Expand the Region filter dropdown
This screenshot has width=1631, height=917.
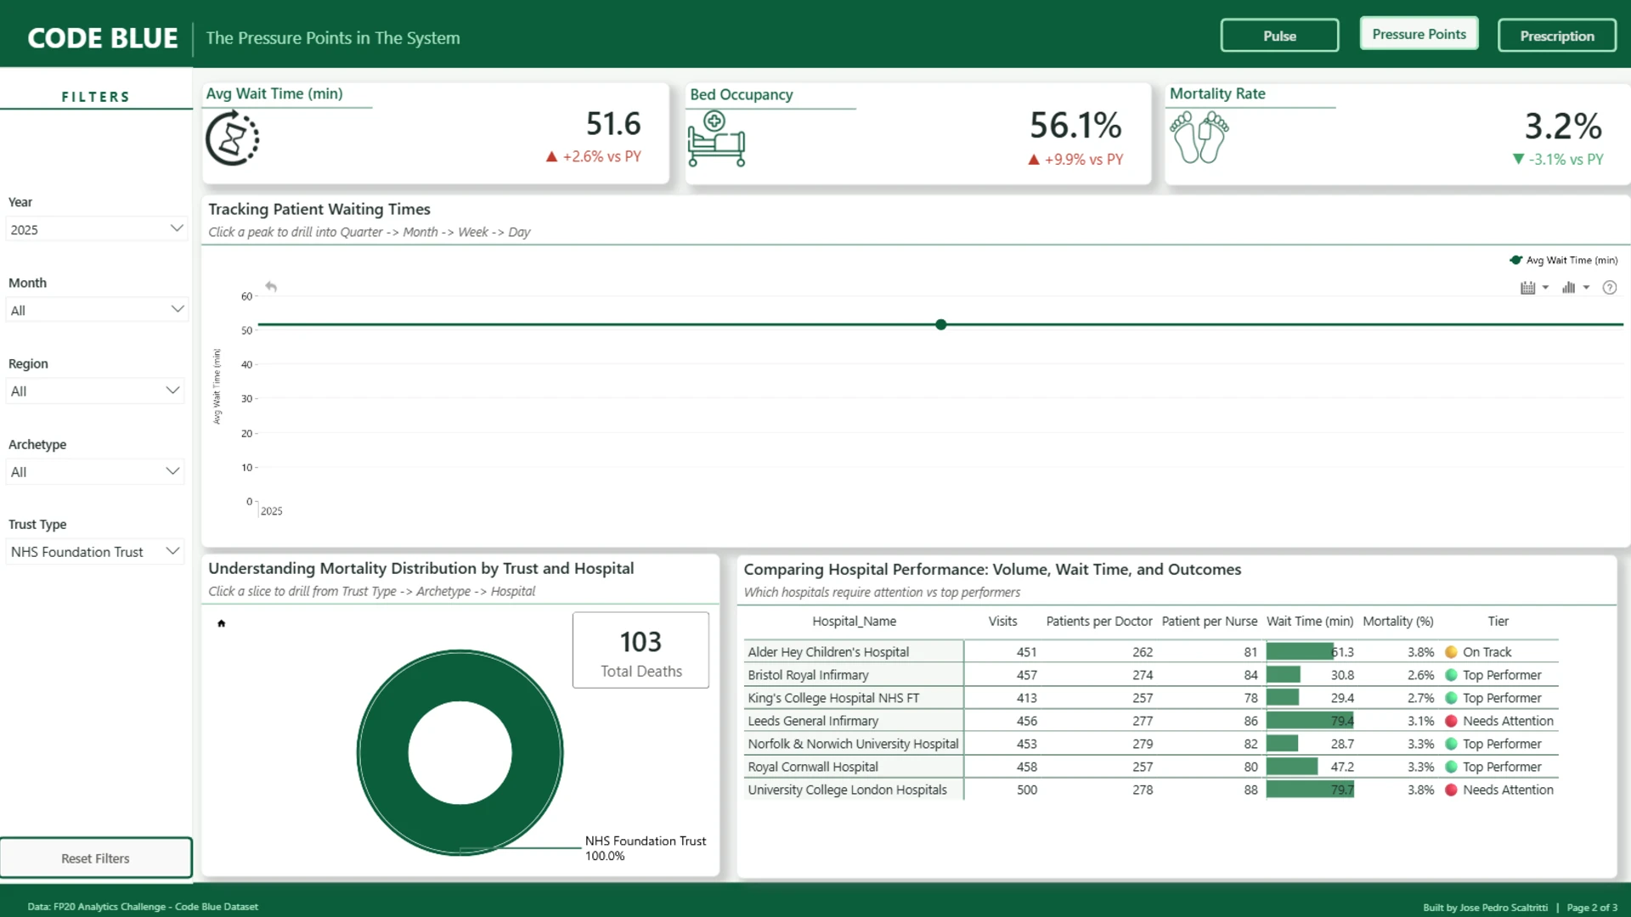pos(96,391)
